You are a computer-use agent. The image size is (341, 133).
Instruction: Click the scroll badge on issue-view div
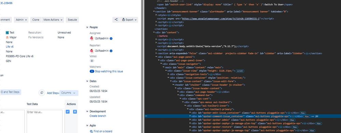240,71
